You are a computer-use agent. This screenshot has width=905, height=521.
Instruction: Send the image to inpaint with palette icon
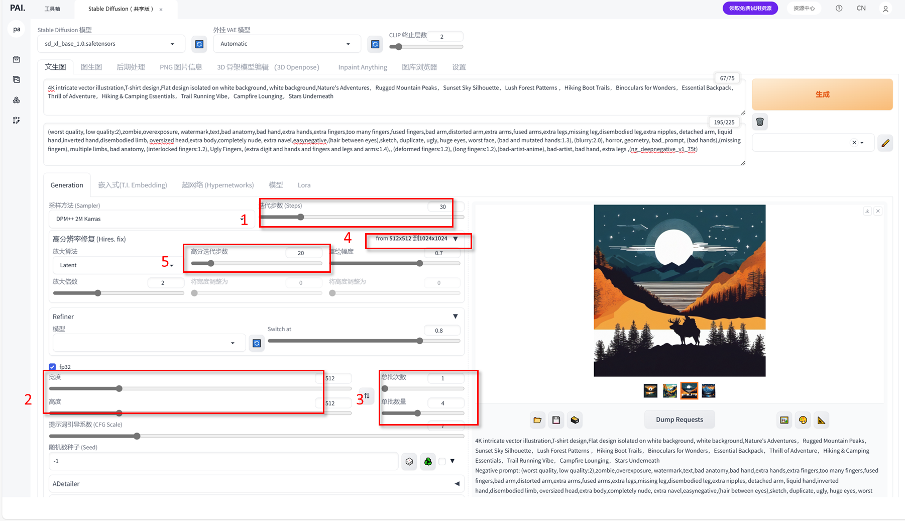tap(803, 420)
